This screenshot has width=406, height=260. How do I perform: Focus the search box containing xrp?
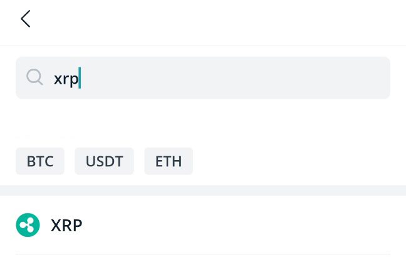pos(203,77)
